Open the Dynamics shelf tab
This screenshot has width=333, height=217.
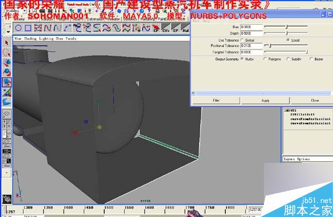coord(130,19)
